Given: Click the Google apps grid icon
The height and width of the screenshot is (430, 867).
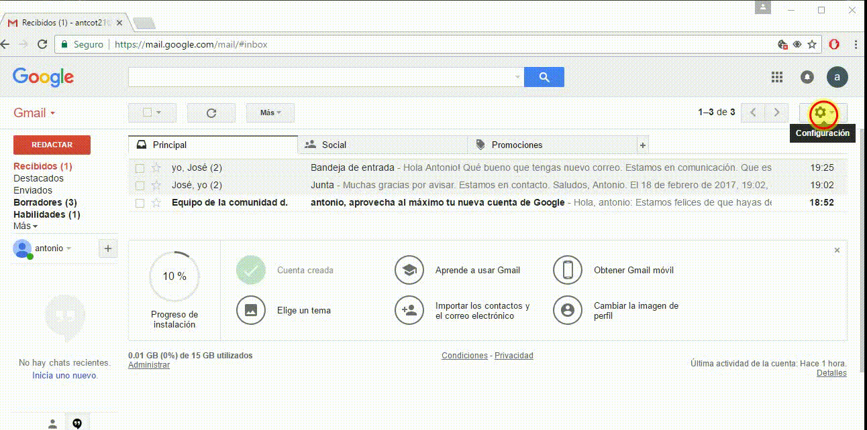Looking at the screenshot, I should 777,77.
